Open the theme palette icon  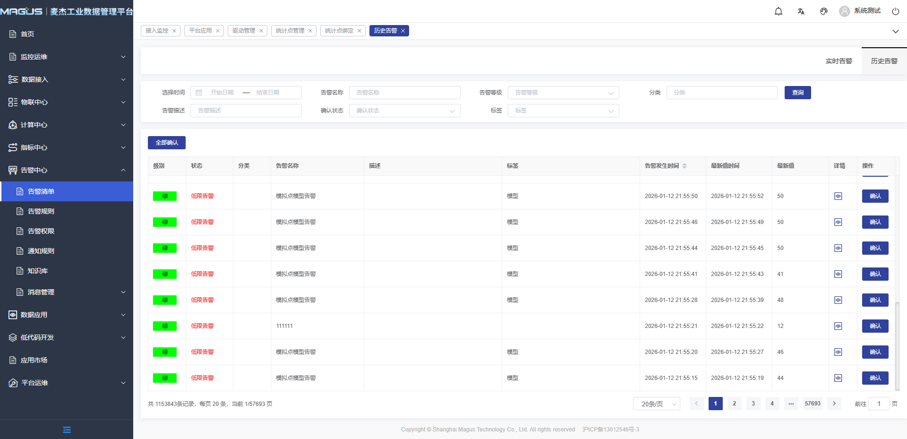pyautogui.click(x=824, y=11)
